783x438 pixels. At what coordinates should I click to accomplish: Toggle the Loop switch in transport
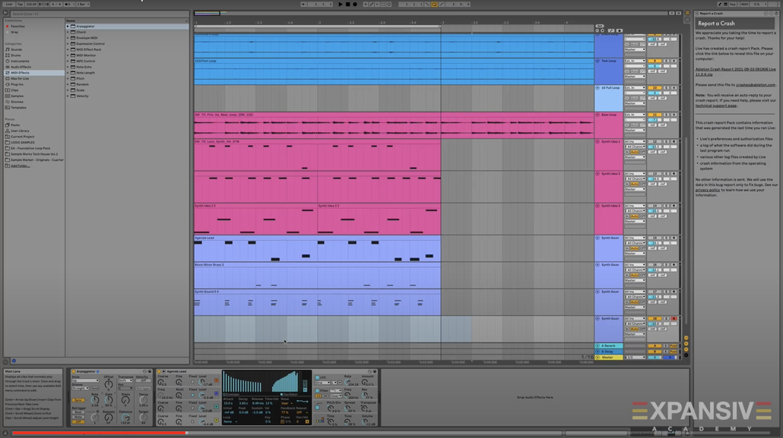pos(434,4)
